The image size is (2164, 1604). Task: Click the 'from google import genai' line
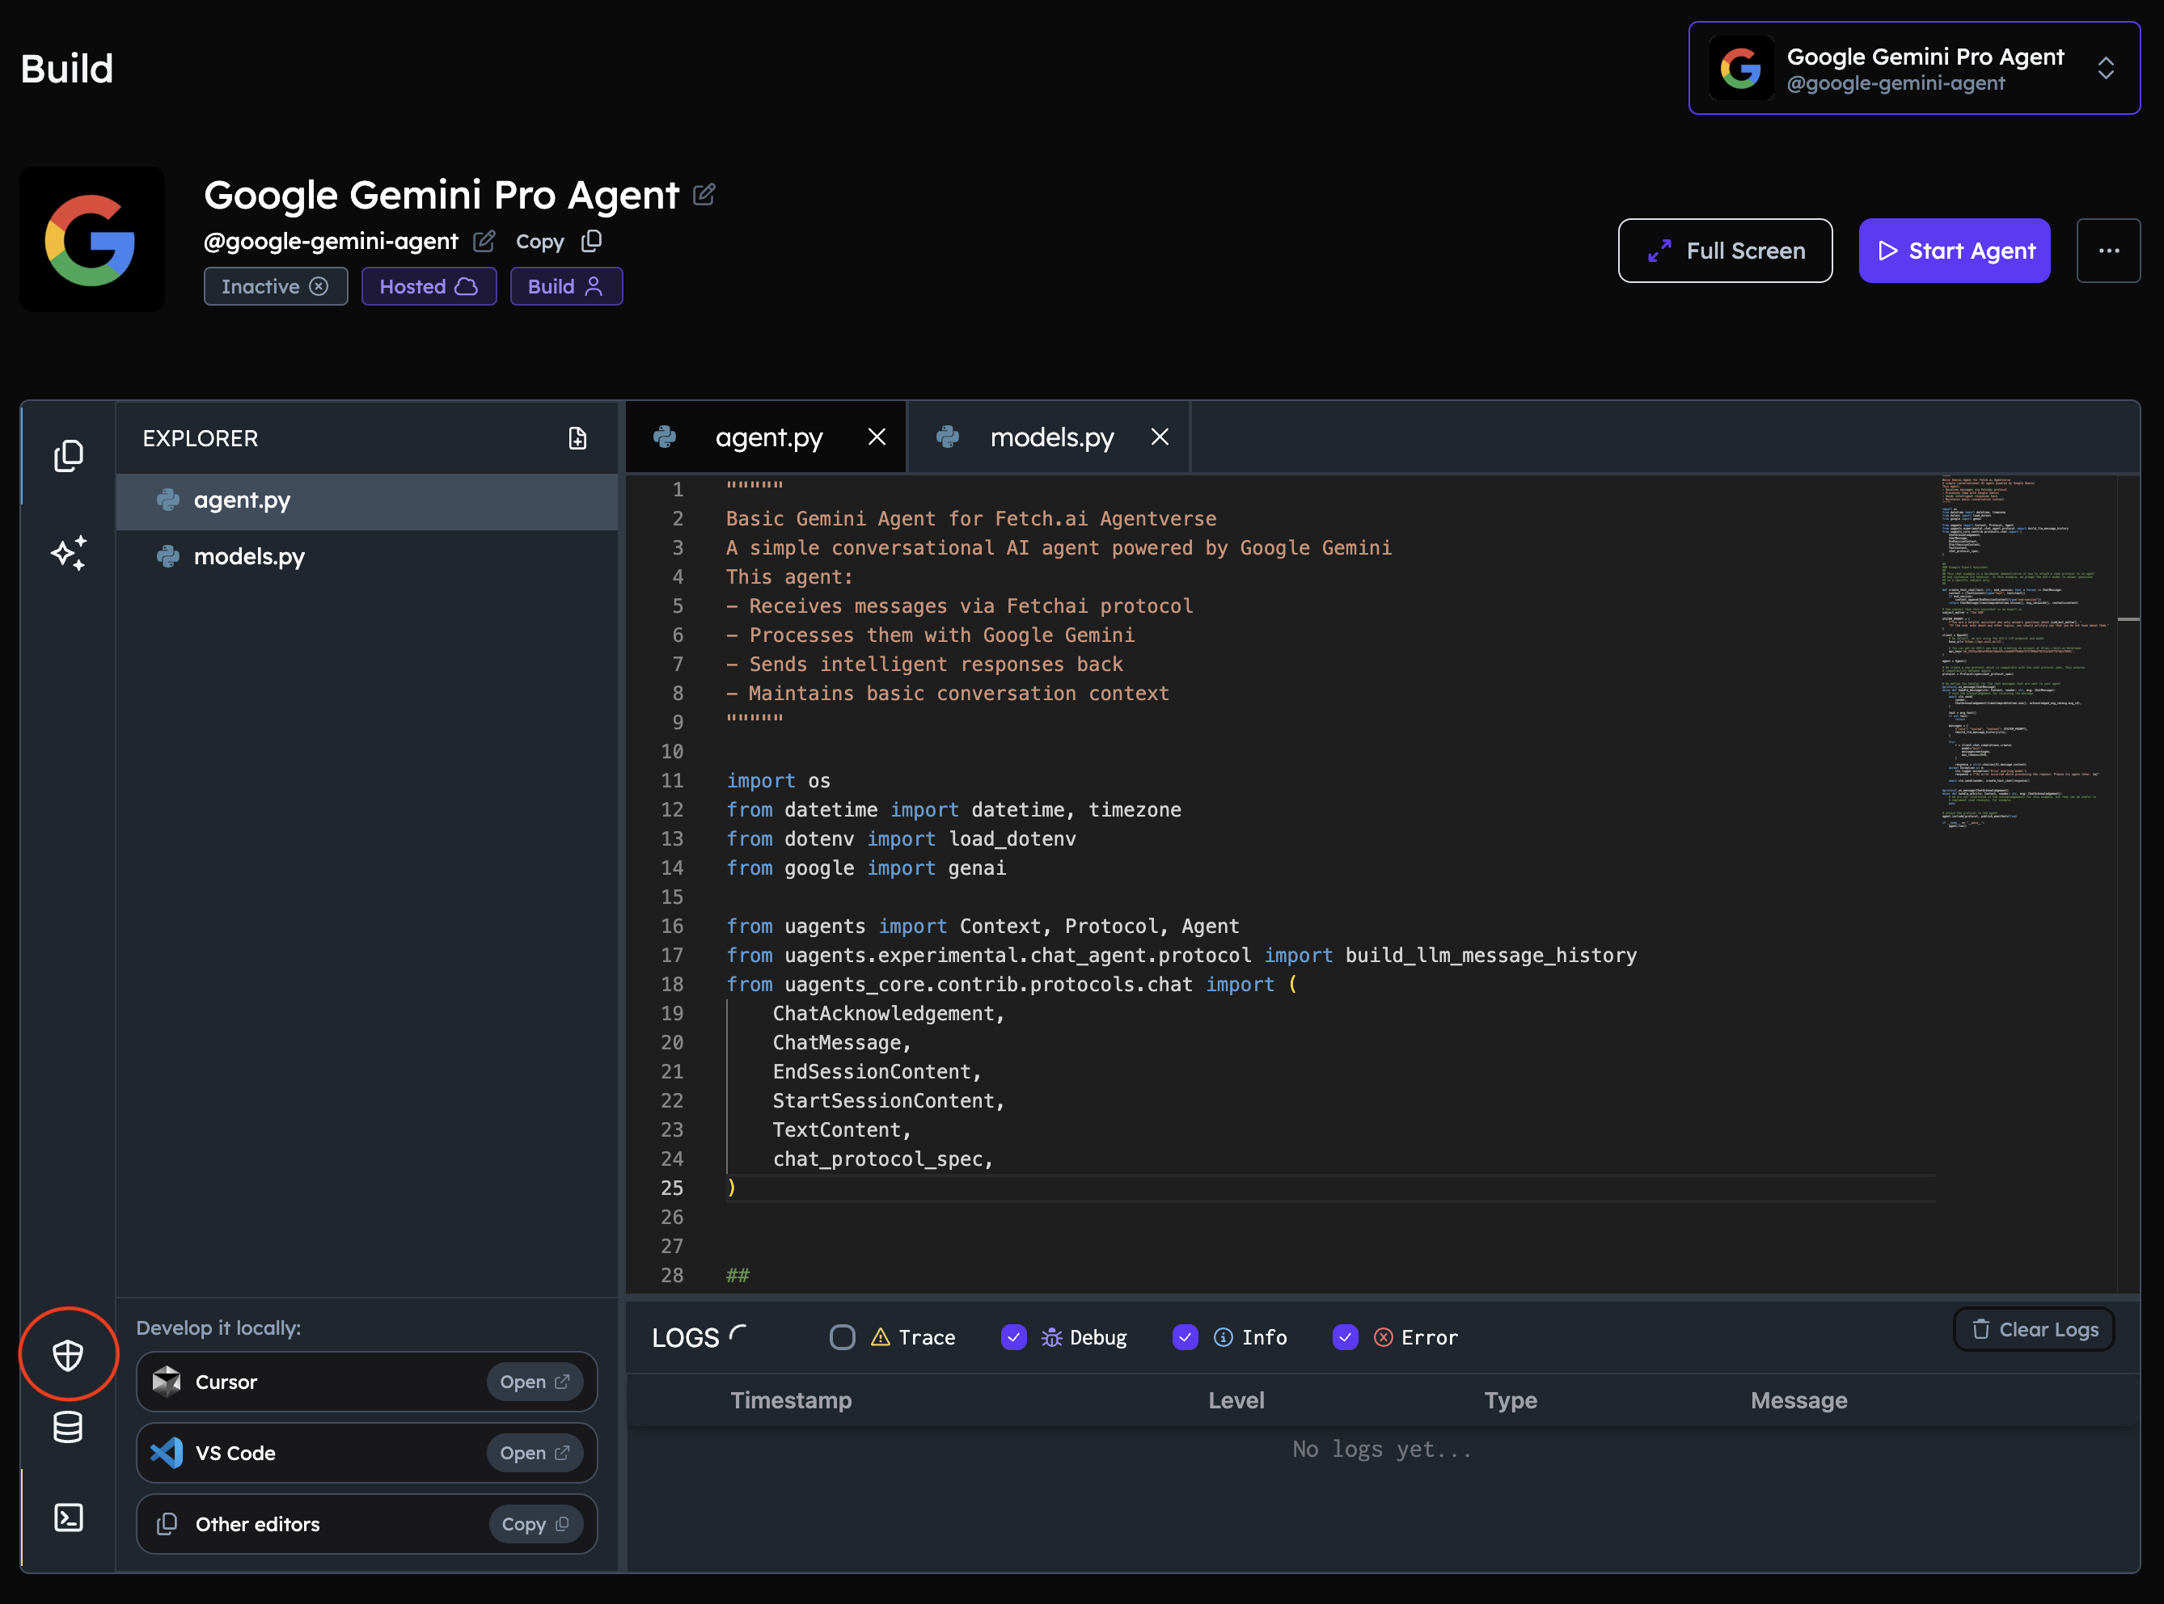click(865, 868)
